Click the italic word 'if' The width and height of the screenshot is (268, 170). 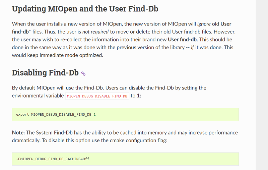(192, 47)
